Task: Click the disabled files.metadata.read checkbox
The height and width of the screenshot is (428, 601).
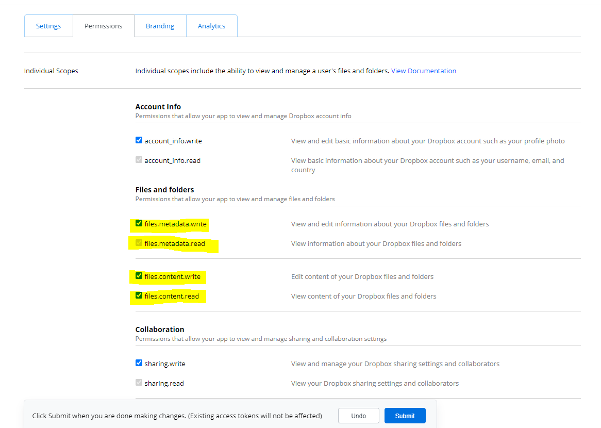Action: pos(139,243)
